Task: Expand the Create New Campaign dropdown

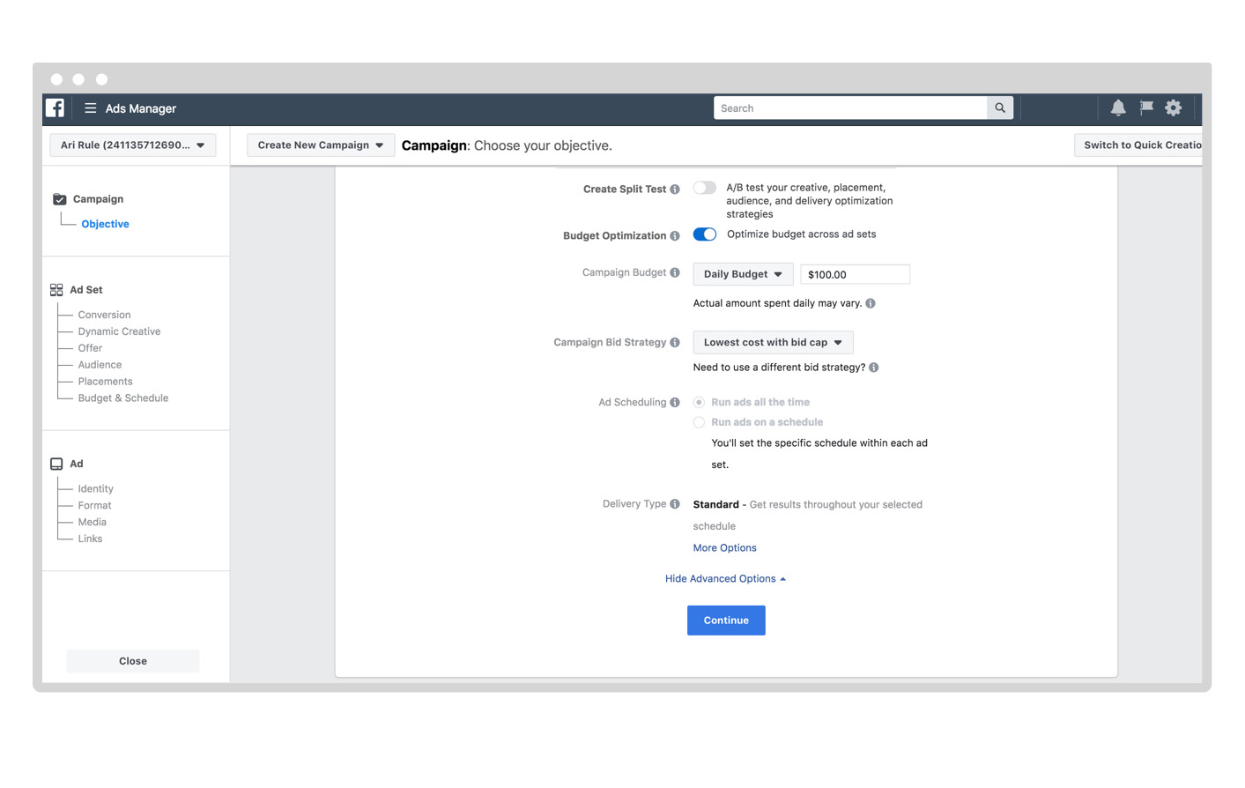Action: pyautogui.click(x=320, y=145)
